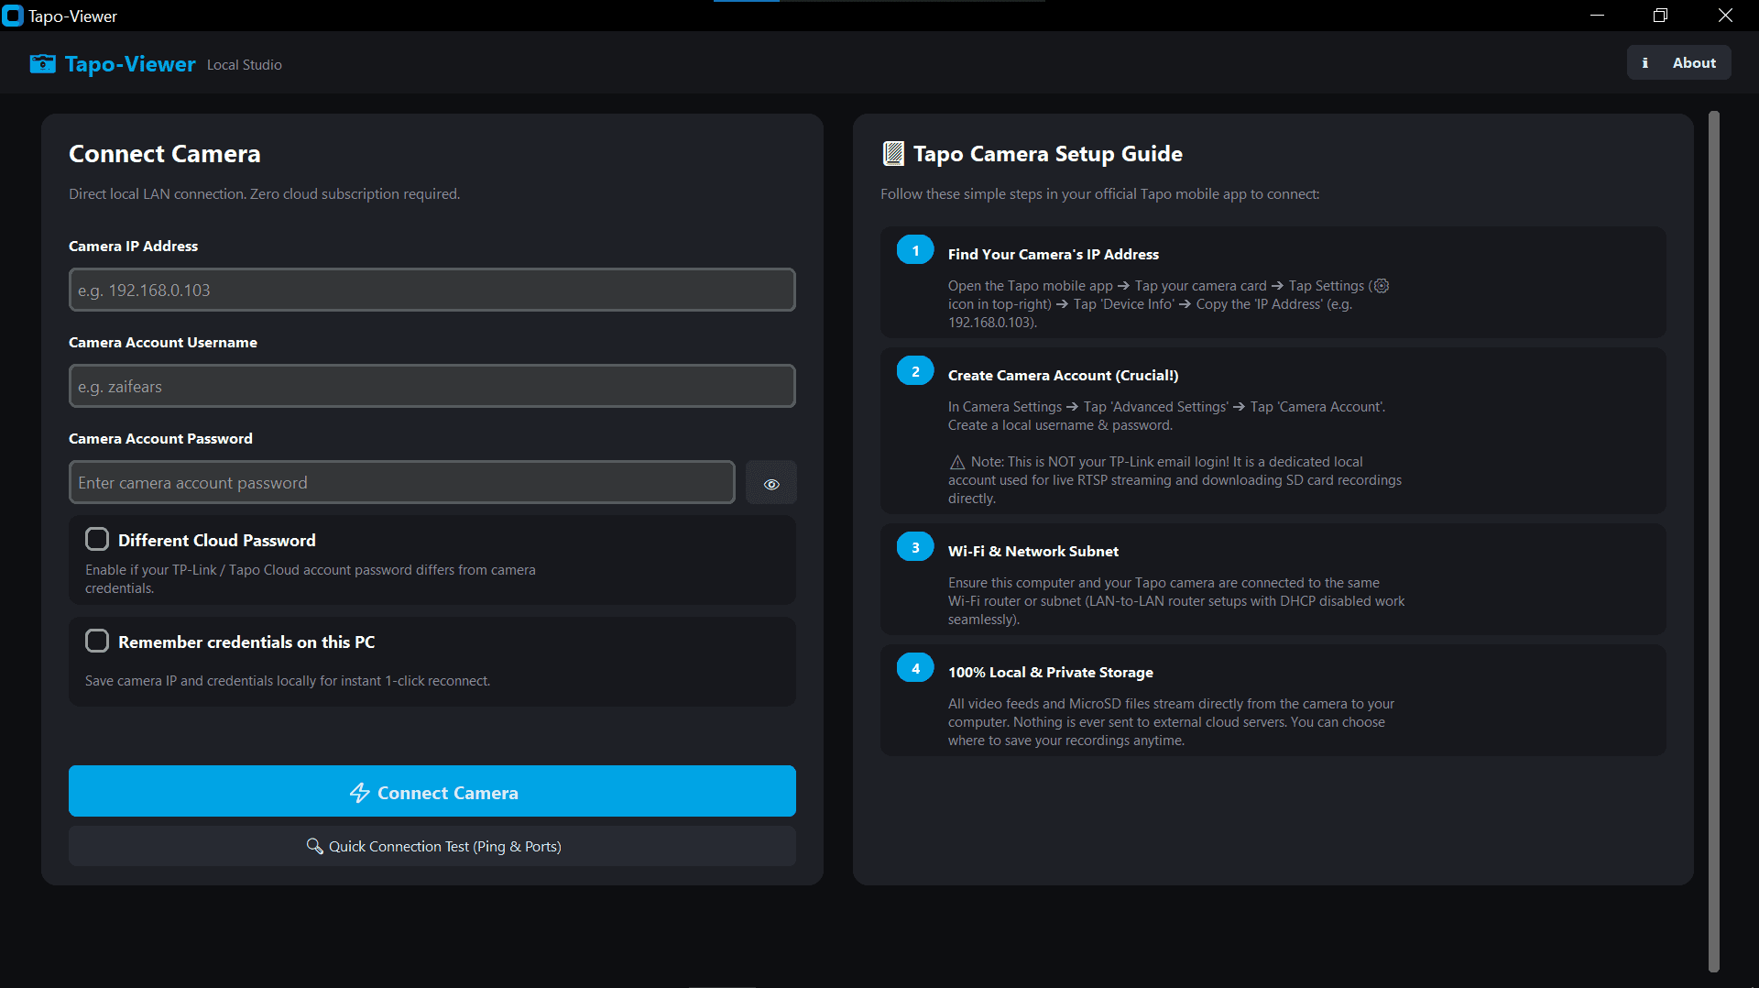Minimize the Tapo-Viewer window
Image resolution: width=1759 pixels, height=988 pixels.
pos(1597,16)
